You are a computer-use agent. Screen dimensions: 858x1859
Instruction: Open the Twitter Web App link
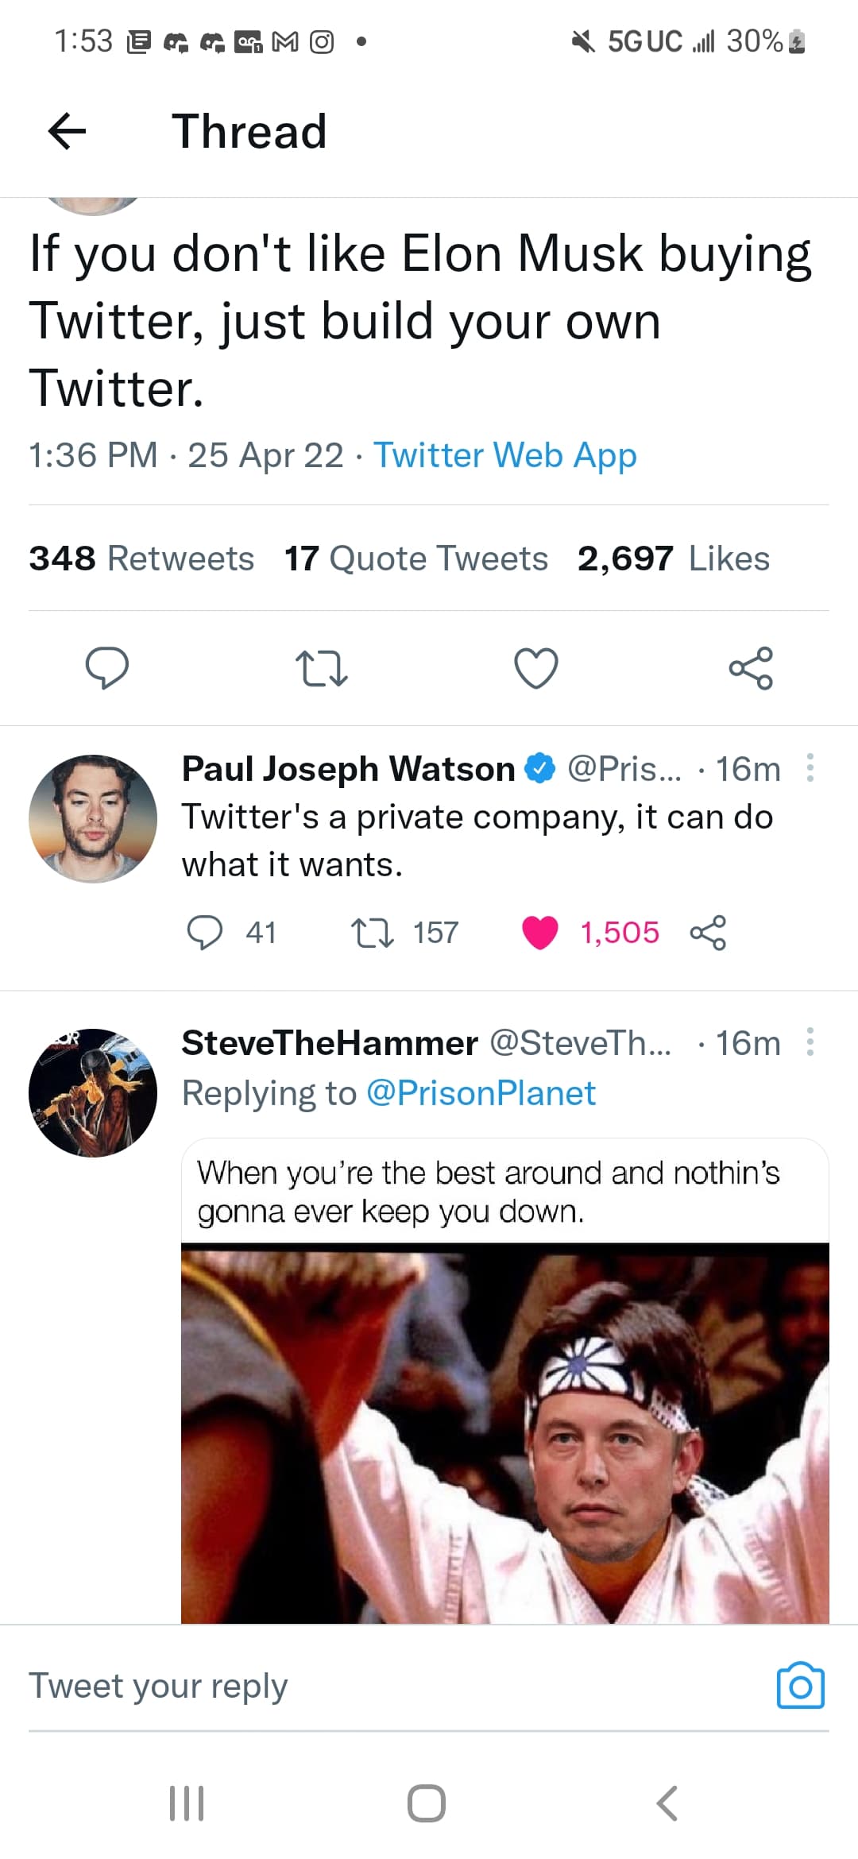coord(505,456)
